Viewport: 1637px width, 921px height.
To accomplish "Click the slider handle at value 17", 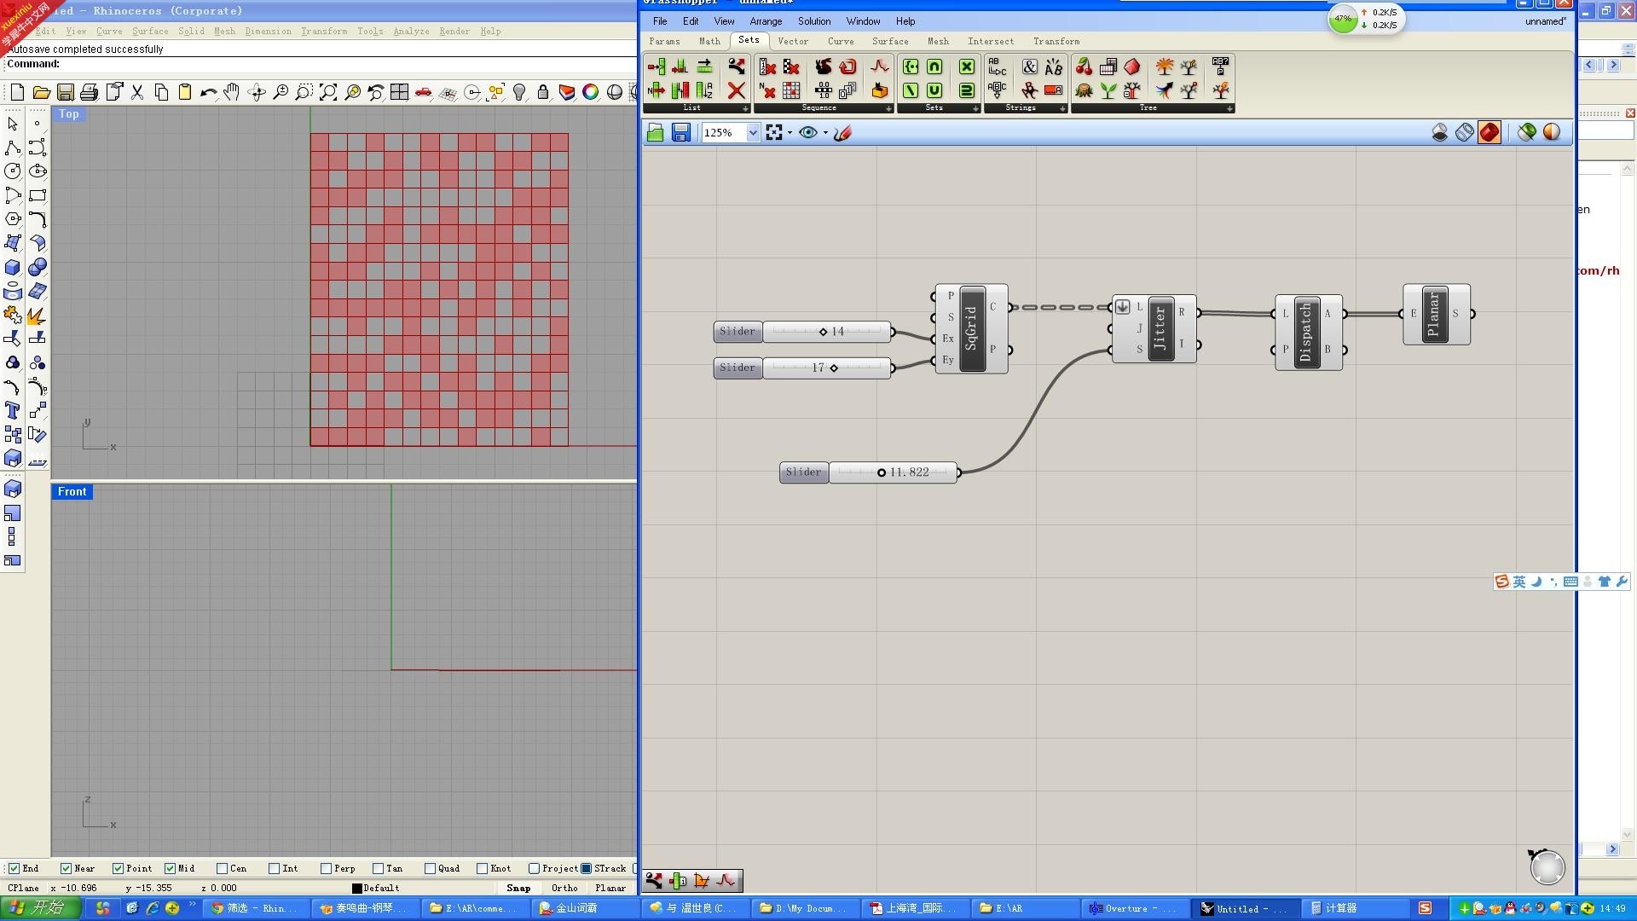I will 834,368.
